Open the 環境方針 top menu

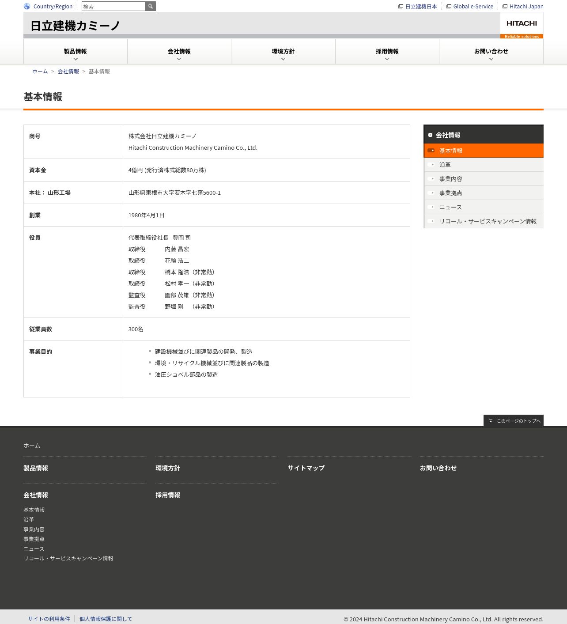point(283,51)
